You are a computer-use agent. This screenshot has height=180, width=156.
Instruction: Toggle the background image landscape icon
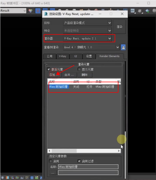(x=37, y=178)
